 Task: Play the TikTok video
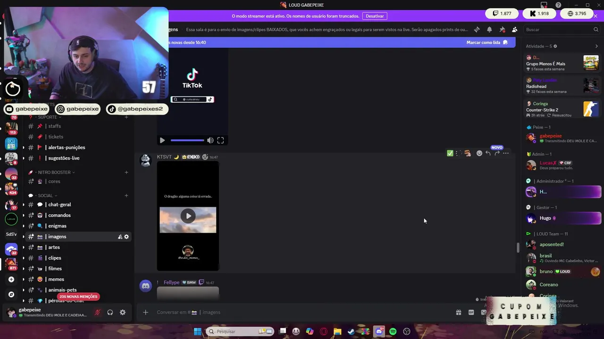tap(162, 140)
